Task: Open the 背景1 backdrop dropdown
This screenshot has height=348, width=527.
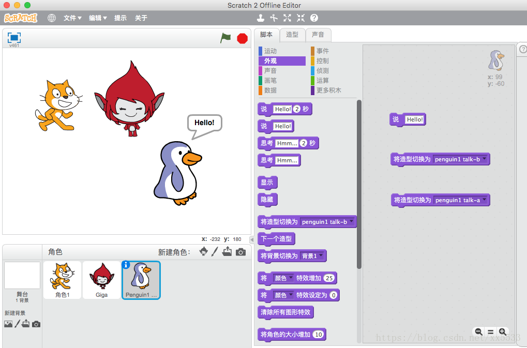Action: pyautogui.click(x=312, y=256)
